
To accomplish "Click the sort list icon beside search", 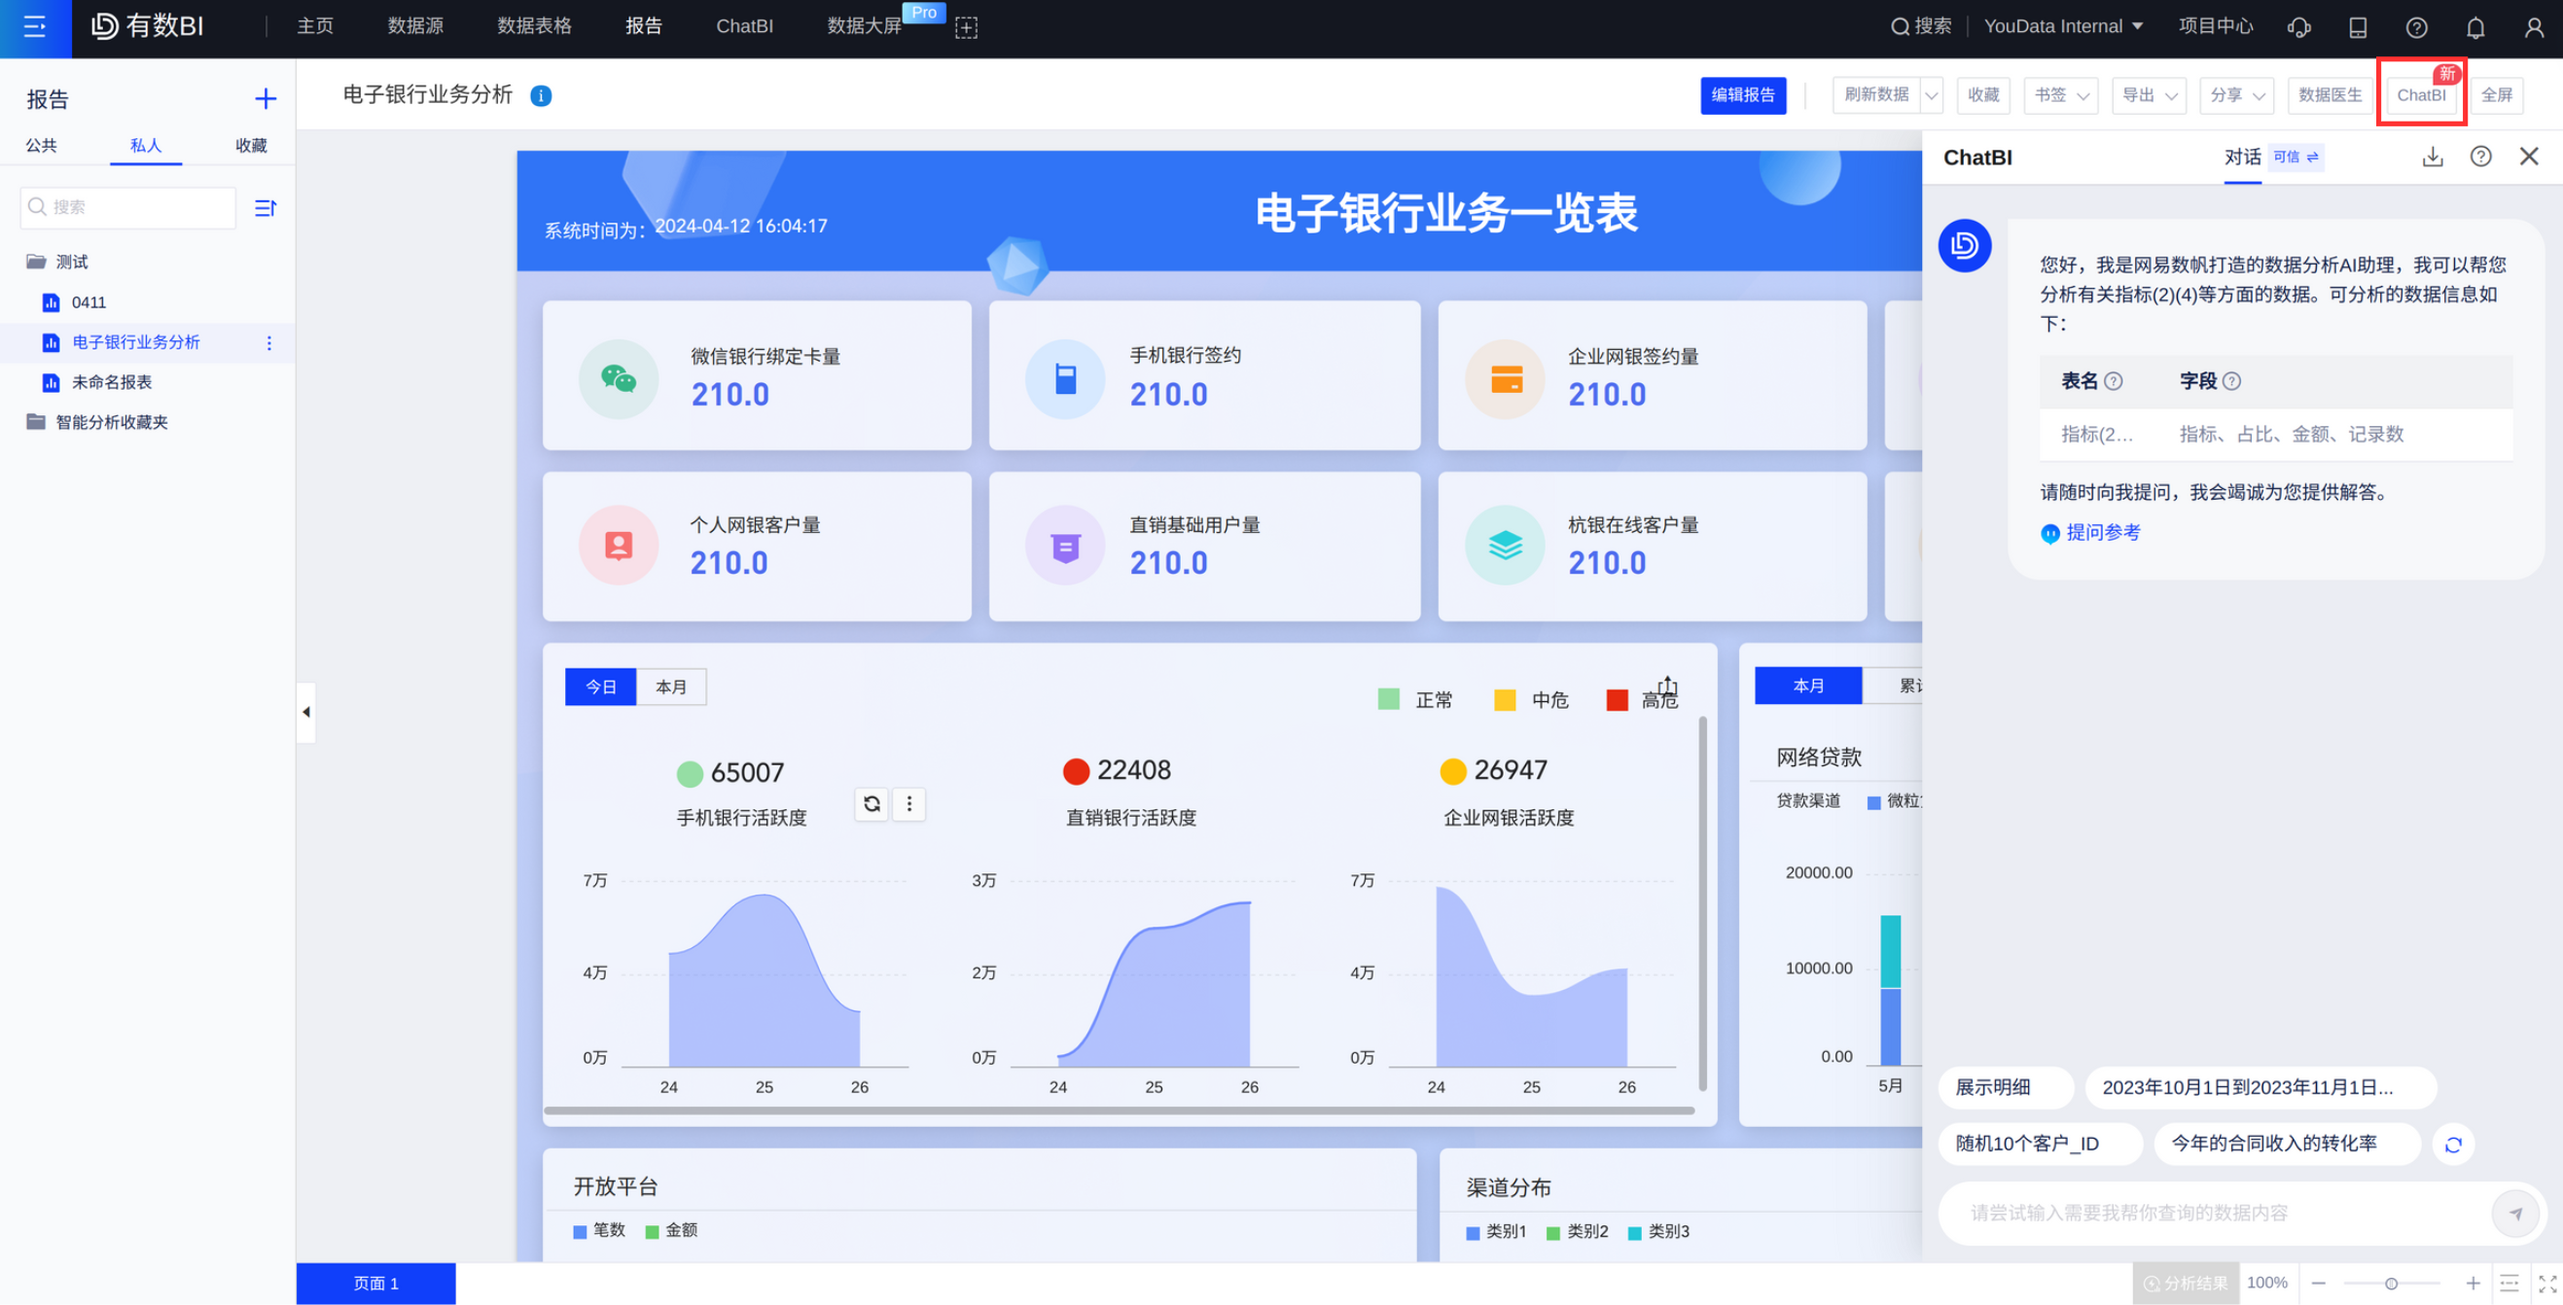I will pos(265,208).
